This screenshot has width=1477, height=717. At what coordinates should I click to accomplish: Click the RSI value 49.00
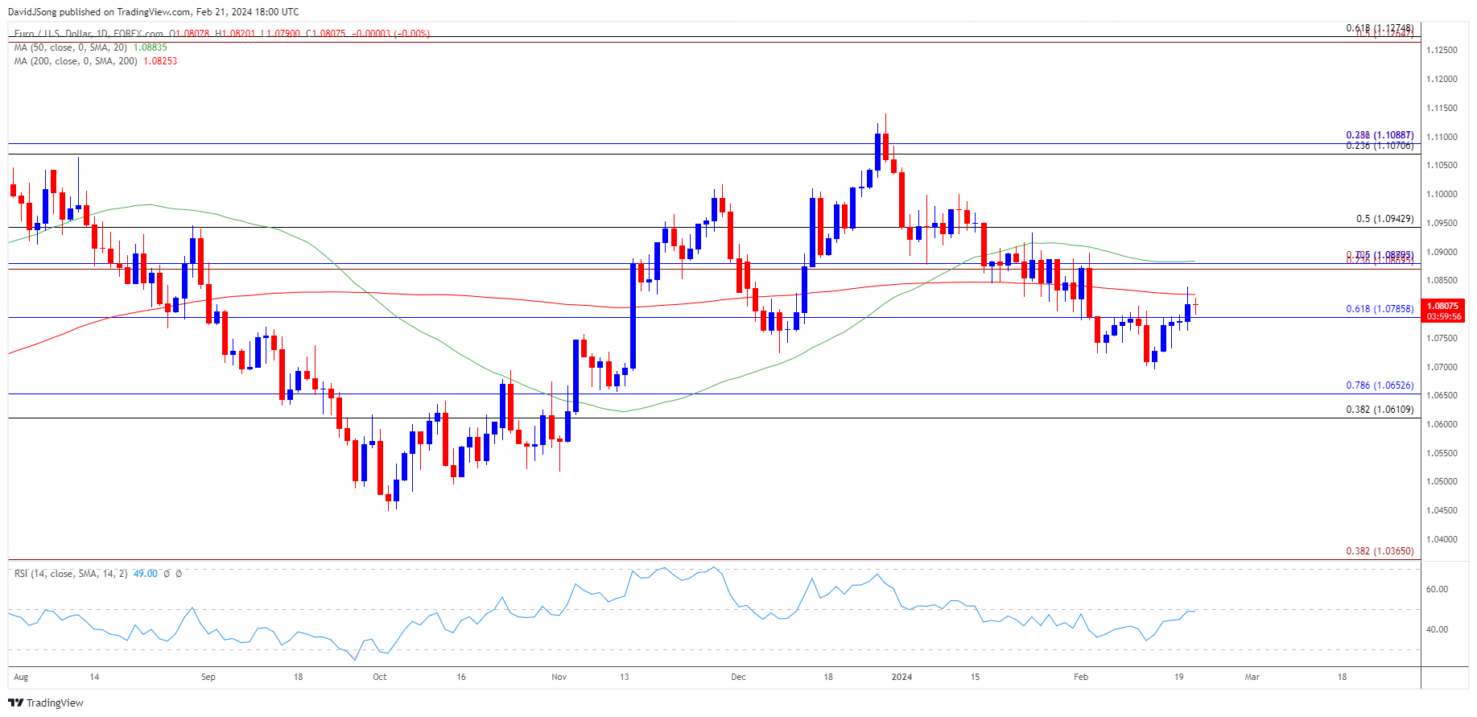pos(146,574)
